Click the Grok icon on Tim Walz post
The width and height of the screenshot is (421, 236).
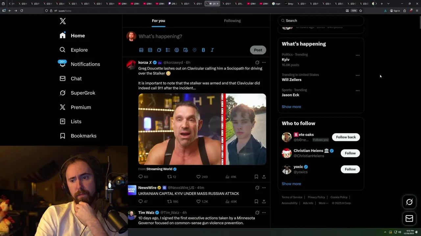pos(257,213)
